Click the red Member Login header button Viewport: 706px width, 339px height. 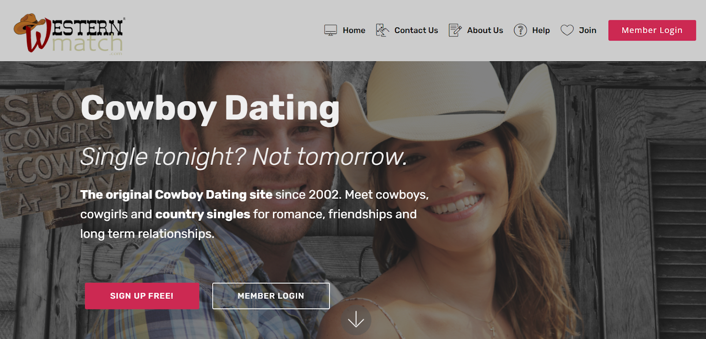click(652, 30)
